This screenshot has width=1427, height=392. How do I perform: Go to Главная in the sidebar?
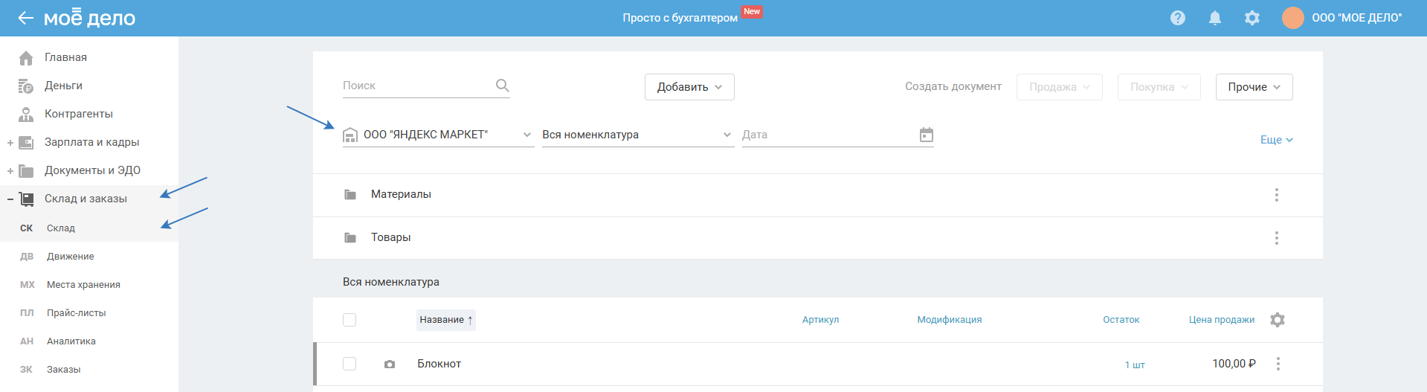tap(65, 57)
